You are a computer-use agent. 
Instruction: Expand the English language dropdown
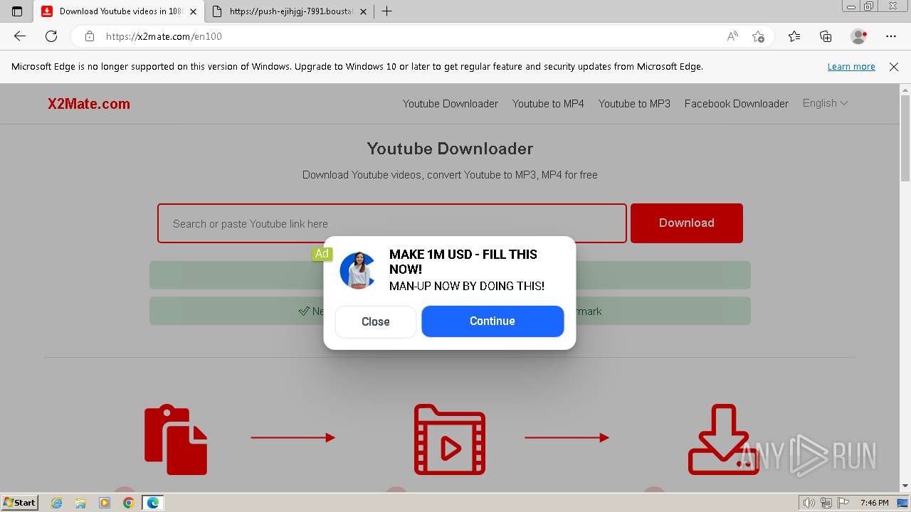(x=825, y=103)
